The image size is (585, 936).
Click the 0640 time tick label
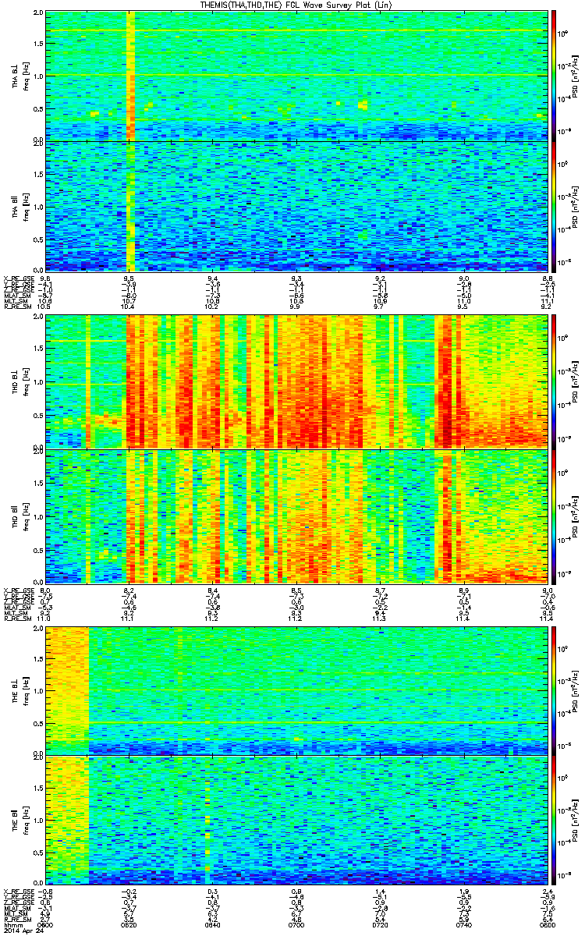pos(213,926)
